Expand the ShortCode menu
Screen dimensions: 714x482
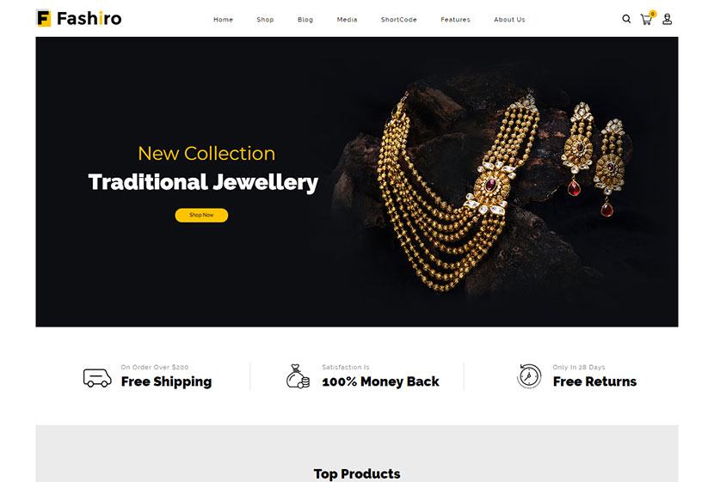[x=399, y=20]
